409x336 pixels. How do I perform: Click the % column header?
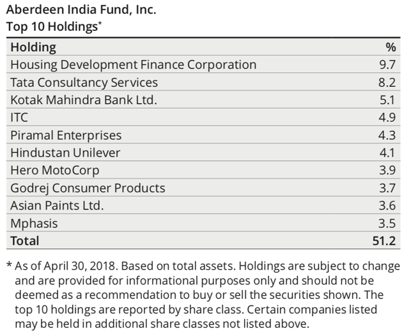[390, 47]
